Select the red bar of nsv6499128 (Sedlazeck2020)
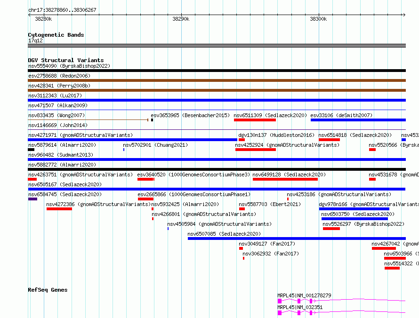Viewport: 419px width, 318px height. click(285, 179)
